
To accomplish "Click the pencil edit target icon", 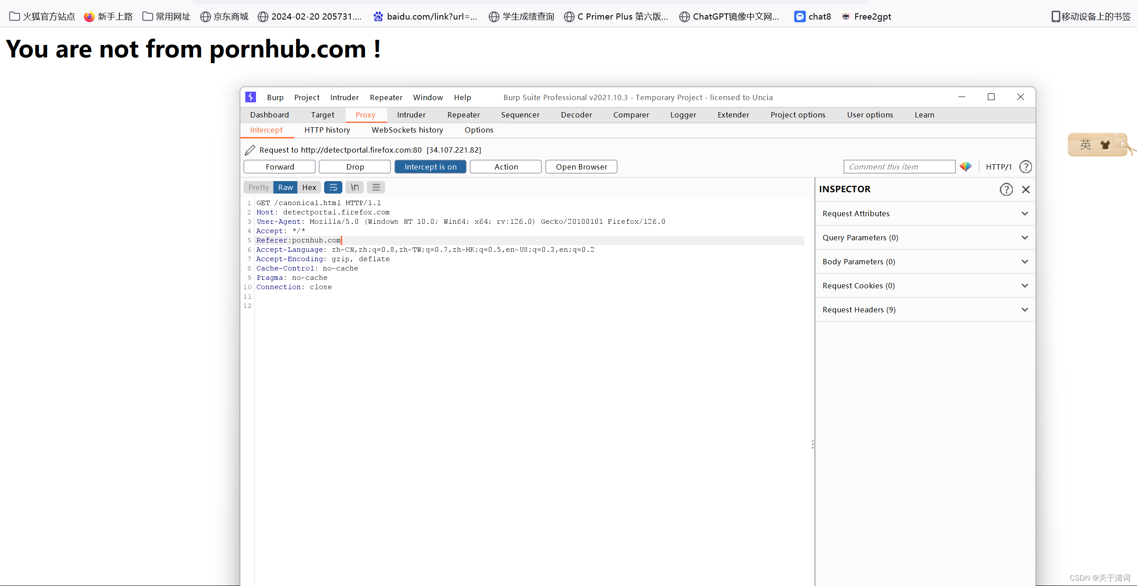I will (x=250, y=150).
